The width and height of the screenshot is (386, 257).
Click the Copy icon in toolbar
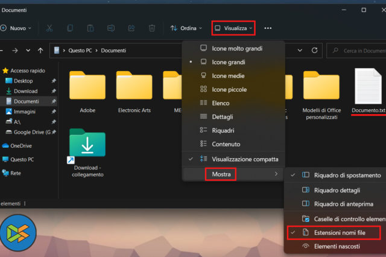pyautogui.click(x=70, y=28)
